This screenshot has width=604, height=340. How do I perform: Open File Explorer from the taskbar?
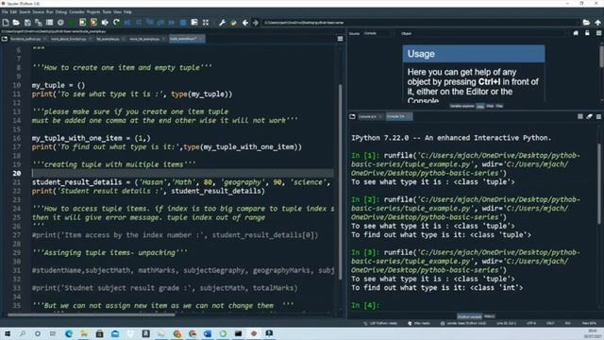click(84, 333)
